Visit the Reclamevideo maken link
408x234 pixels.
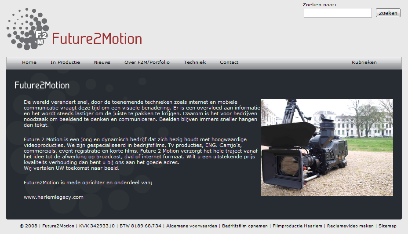[350, 226]
